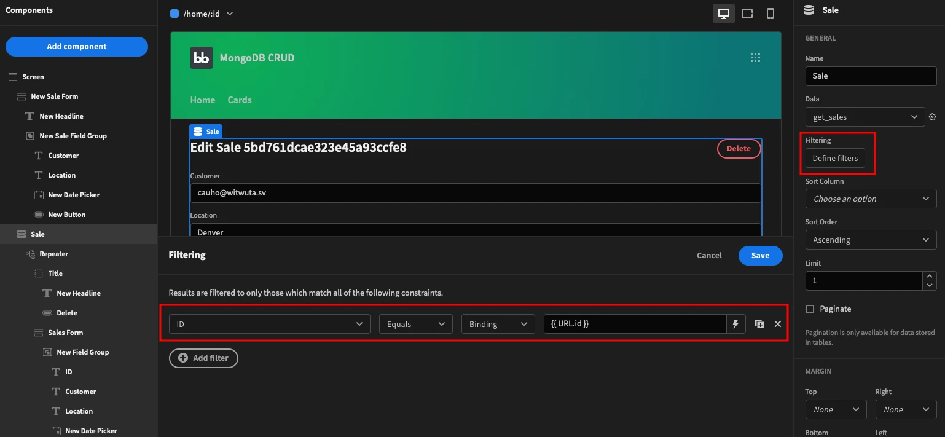This screenshot has height=437, width=945.
Task: Open the Sort Order Ascending dropdown
Action: pos(871,240)
